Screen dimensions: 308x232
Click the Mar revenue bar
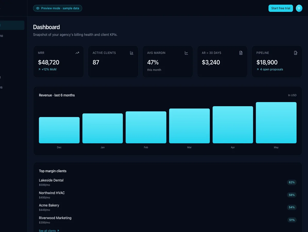pyautogui.click(x=189, y=126)
